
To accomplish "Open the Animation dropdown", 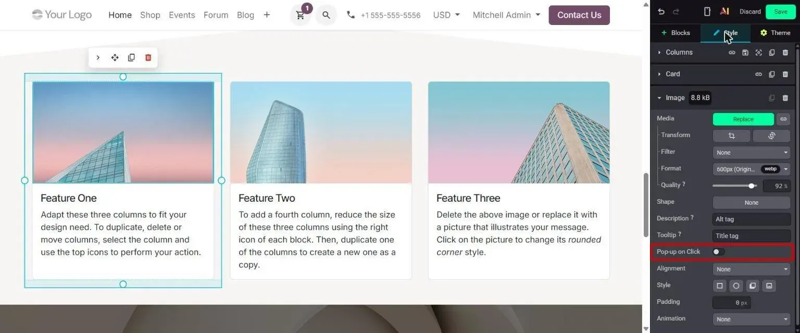I will tap(752, 319).
